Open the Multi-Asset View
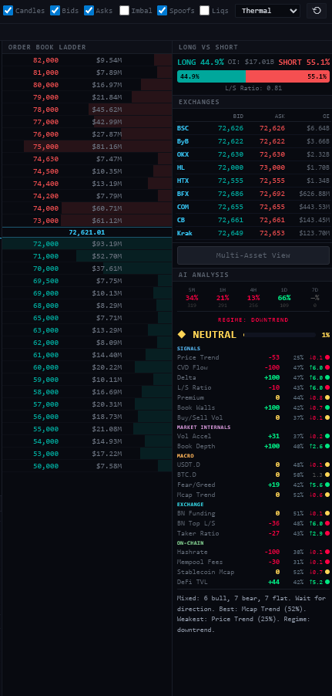The image size is (332, 696). click(x=253, y=255)
